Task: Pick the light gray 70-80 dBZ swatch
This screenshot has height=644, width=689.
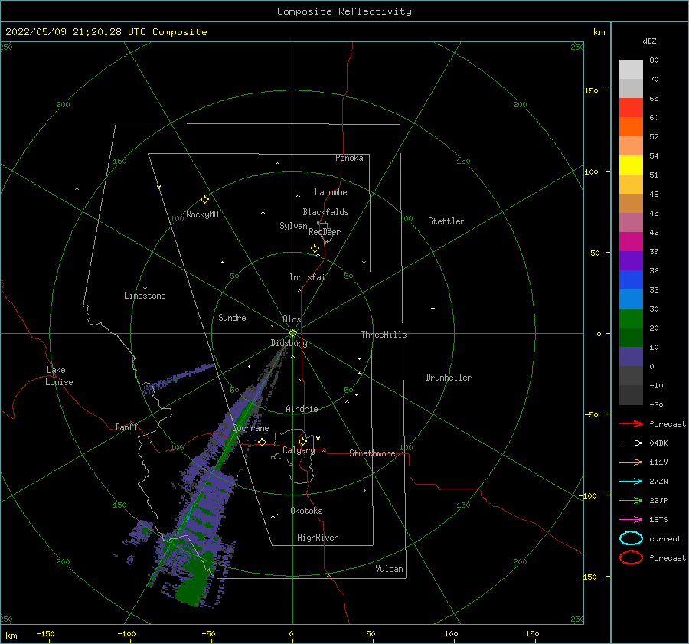Action: (631, 70)
